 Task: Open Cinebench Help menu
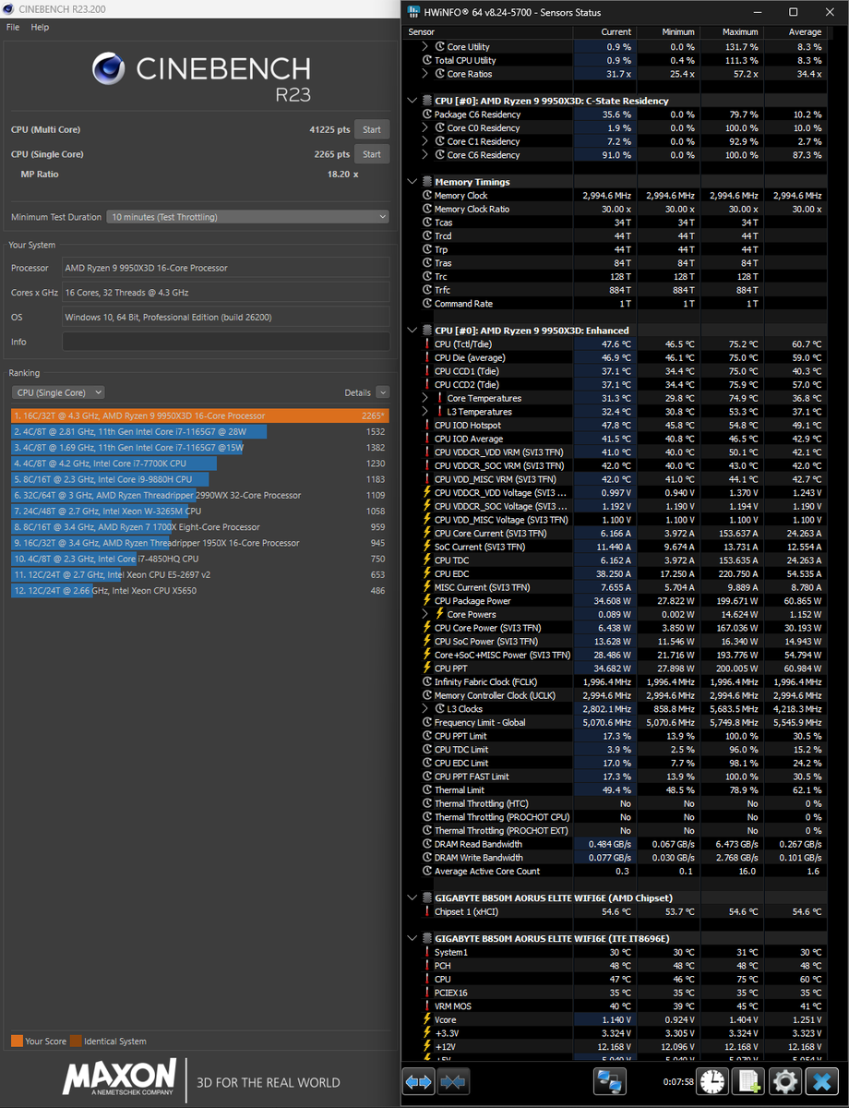[x=40, y=28]
